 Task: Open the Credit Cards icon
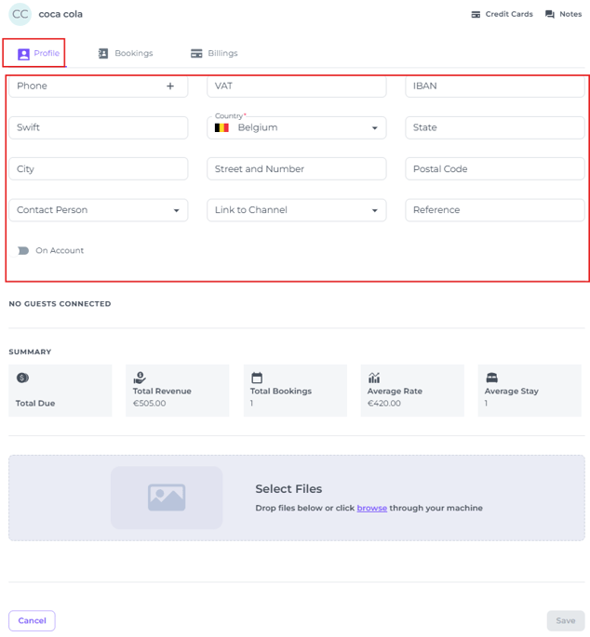(476, 14)
